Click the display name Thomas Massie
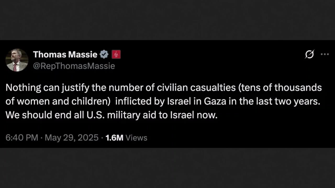The width and height of the screenshot is (335, 188). click(x=65, y=55)
